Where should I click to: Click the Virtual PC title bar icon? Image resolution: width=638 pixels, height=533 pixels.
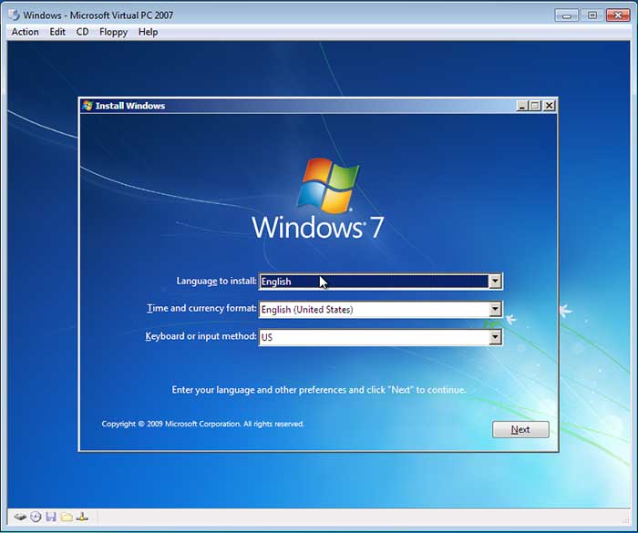[15, 15]
